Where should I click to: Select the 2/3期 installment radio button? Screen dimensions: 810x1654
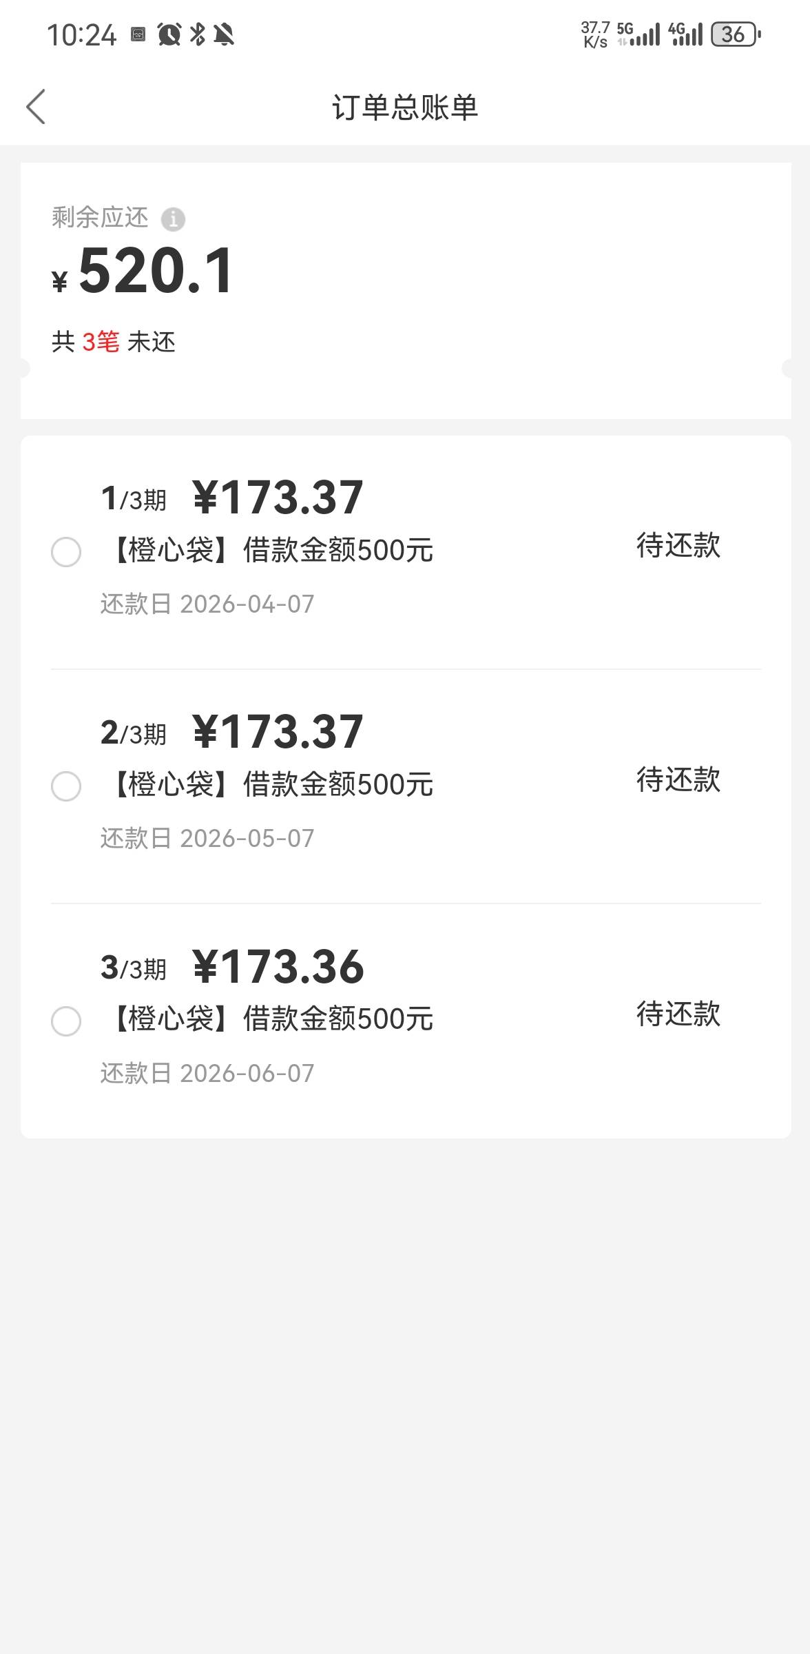[66, 786]
